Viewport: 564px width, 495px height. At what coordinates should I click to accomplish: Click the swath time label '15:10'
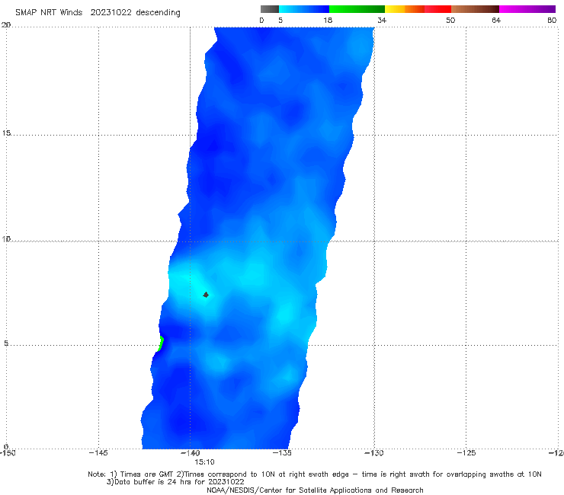click(x=204, y=462)
